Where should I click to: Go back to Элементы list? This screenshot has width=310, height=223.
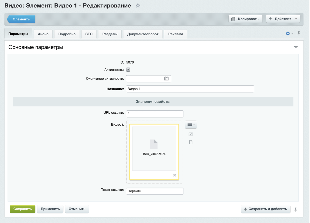(21, 19)
